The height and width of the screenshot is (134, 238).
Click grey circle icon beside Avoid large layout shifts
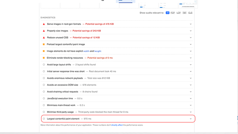(x=44, y=65)
